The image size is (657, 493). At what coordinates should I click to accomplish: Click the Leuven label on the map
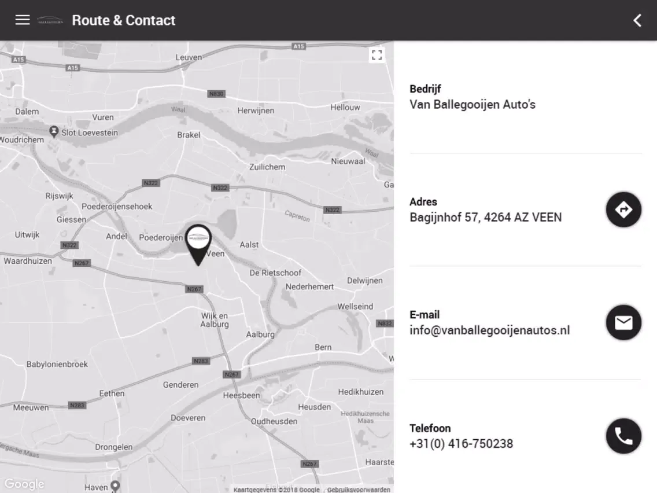pos(189,57)
